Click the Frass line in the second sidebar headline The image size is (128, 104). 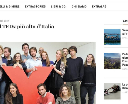click(125, 61)
